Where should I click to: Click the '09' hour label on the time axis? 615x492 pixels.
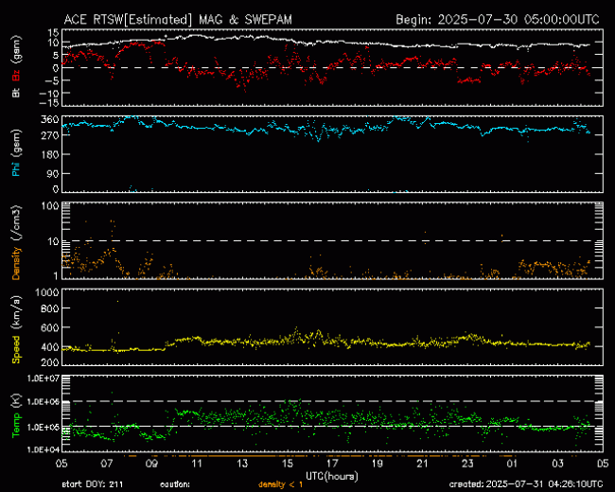click(152, 464)
